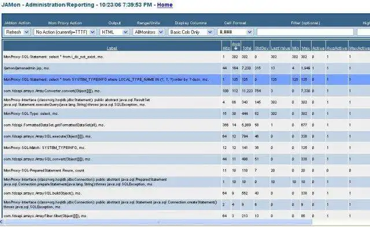Sort by the LastValue column header
Image resolution: width=370 pixels, height=227 pixels.
point(280,48)
